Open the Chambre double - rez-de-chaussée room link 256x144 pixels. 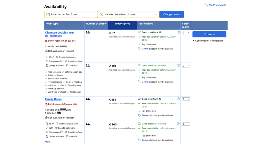pyautogui.click(x=60, y=34)
